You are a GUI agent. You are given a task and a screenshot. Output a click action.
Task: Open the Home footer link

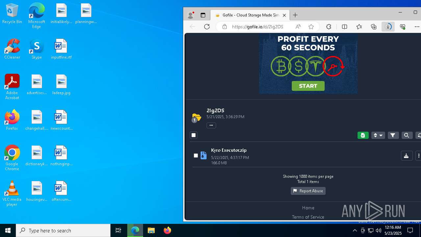tap(308, 208)
